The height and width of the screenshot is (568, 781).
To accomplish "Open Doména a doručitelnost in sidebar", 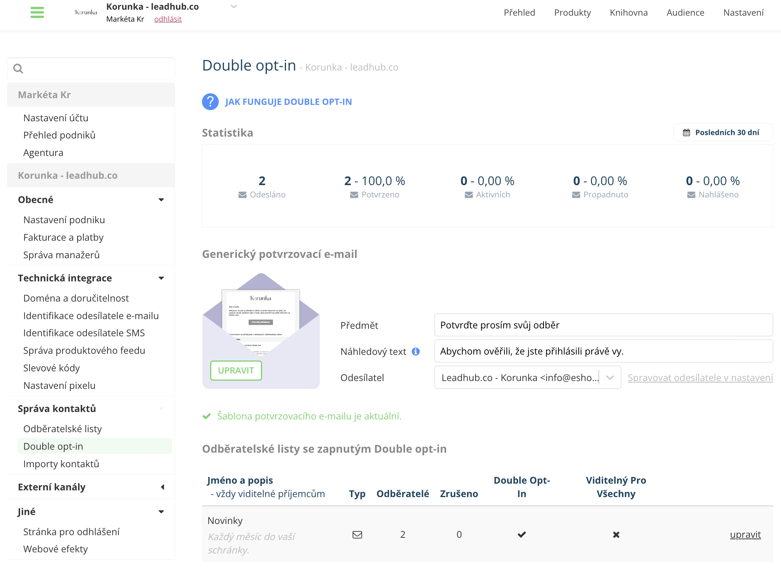I will click(76, 298).
